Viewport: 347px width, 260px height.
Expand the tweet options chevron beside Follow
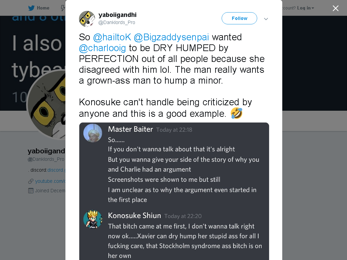click(266, 19)
